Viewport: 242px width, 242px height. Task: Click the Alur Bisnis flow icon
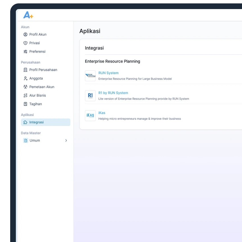pos(25,95)
